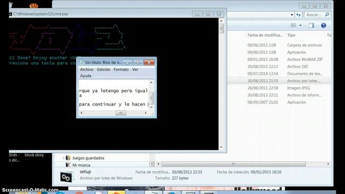Minimize the cmd.exe window

(x=197, y=14)
